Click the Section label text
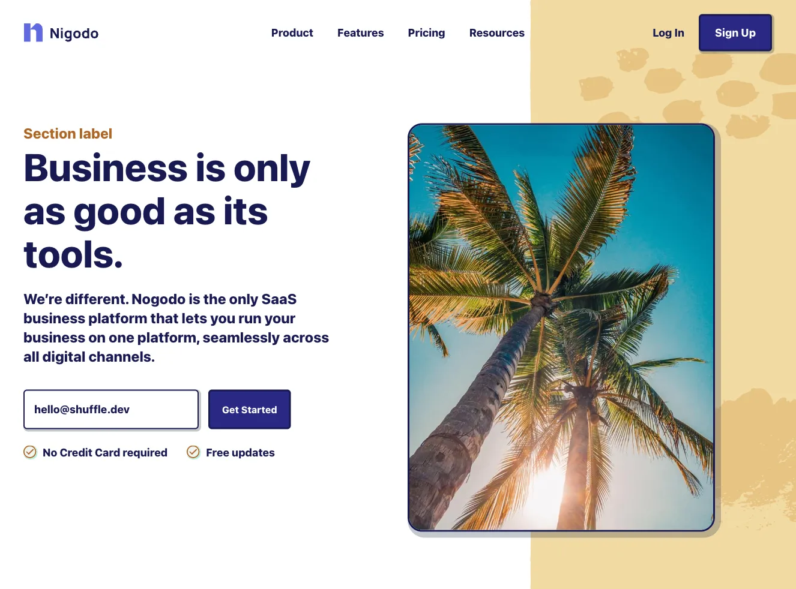Screen dimensions: 796x589 [x=68, y=134]
